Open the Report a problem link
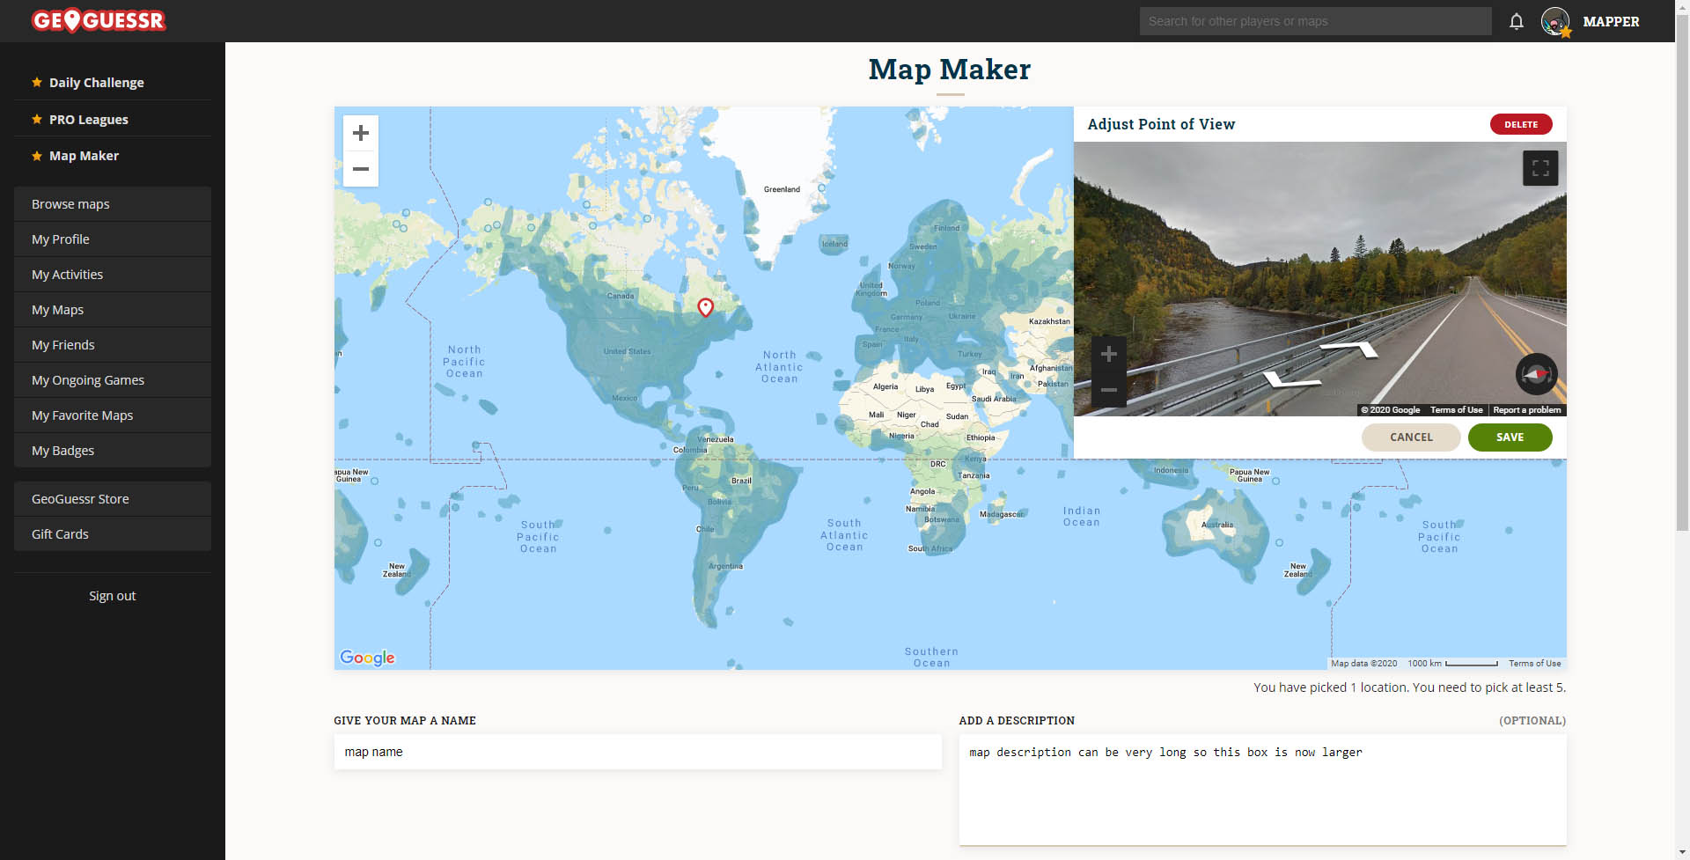 click(1525, 409)
